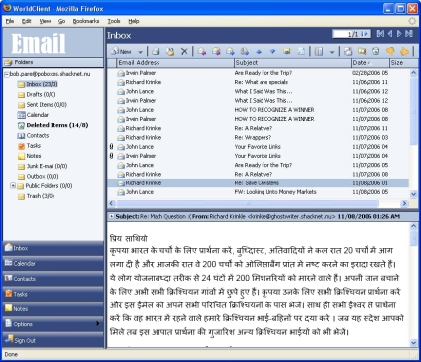Viewport: 421px width, 362px height.
Task: Click the Reply icon in toolbar
Action: click(x=201, y=51)
